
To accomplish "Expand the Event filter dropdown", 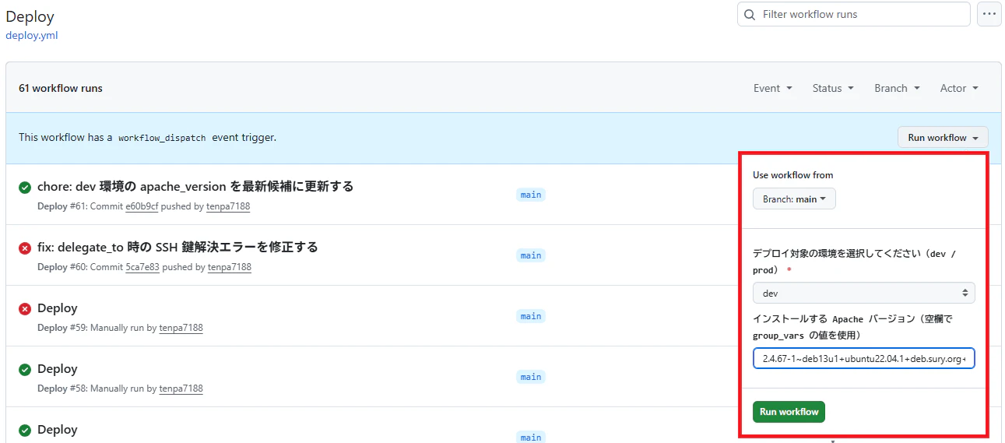I will pyautogui.click(x=773, y=88).
